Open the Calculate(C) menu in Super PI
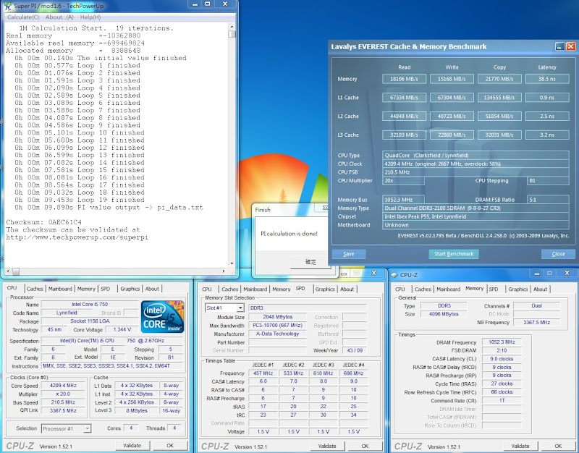Image resolution: width=579 pixels, height=453 pixels. click(x=23, y=17)
